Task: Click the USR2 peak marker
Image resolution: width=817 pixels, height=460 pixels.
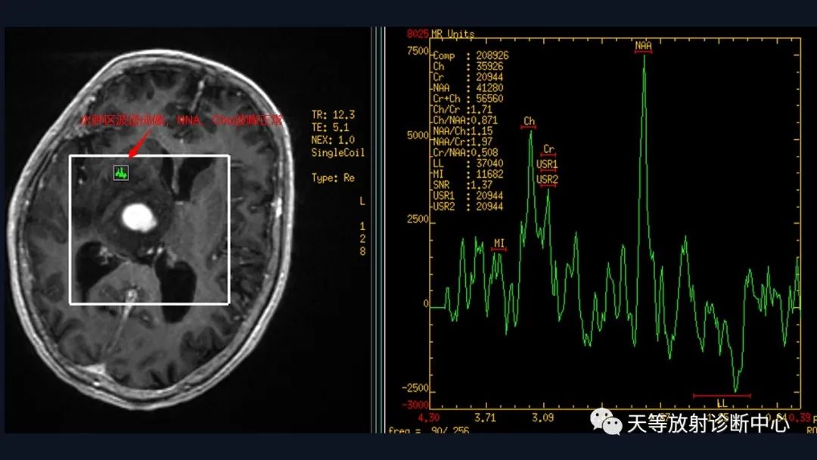Action: click(x=547, y=180)
